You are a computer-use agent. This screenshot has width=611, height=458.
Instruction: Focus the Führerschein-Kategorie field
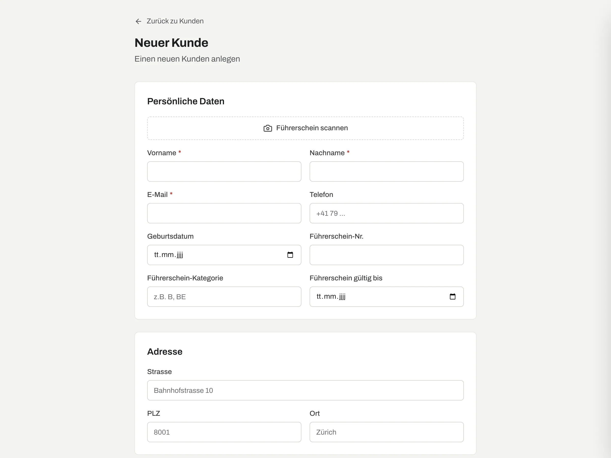tap(224, 296)
